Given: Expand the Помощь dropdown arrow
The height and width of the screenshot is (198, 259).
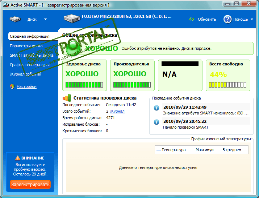Looking at the screenshot, I should coord(252,19).
